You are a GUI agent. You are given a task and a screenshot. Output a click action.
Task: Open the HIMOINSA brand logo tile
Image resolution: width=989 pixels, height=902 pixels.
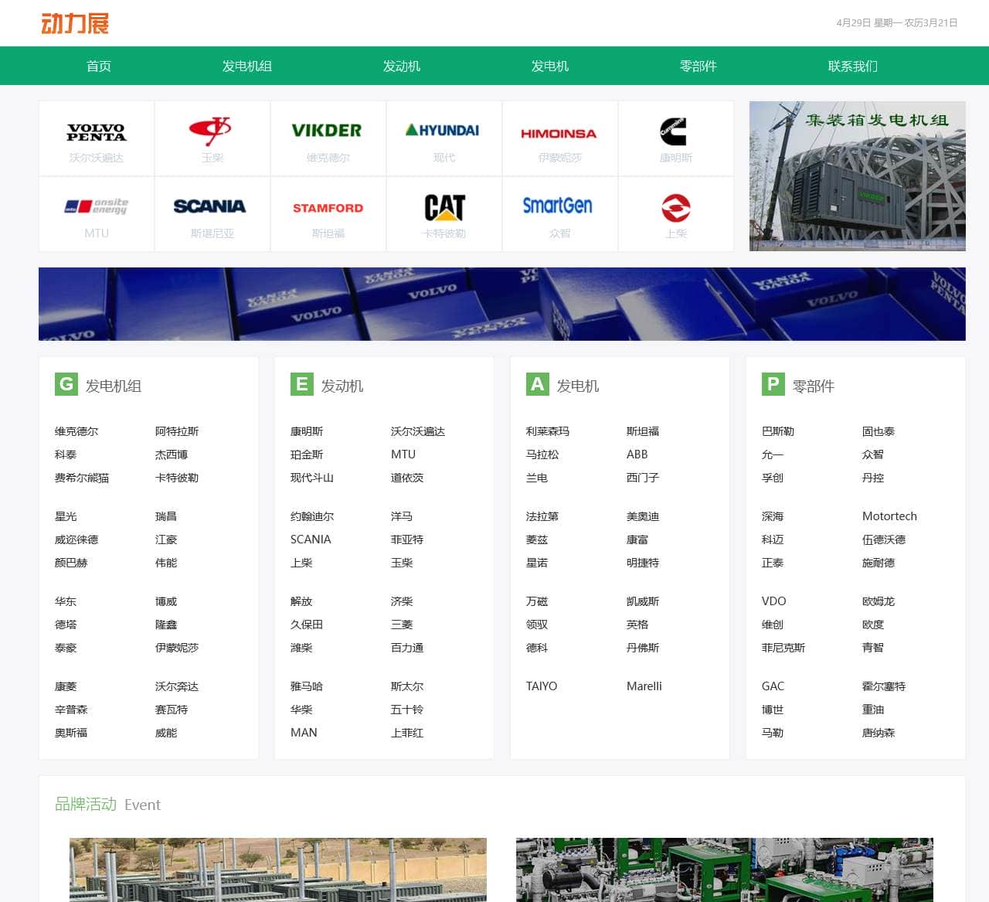[560, 138]
